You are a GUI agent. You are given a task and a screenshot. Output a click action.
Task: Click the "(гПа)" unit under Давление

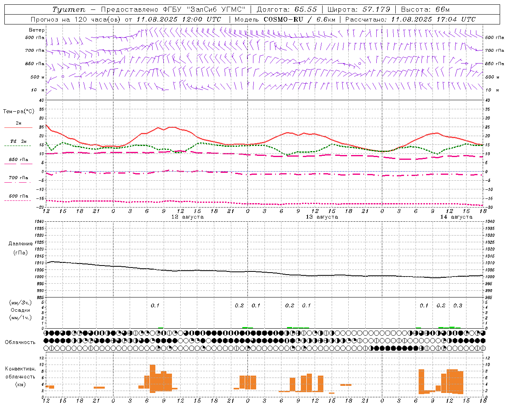(x=21, y=253)
